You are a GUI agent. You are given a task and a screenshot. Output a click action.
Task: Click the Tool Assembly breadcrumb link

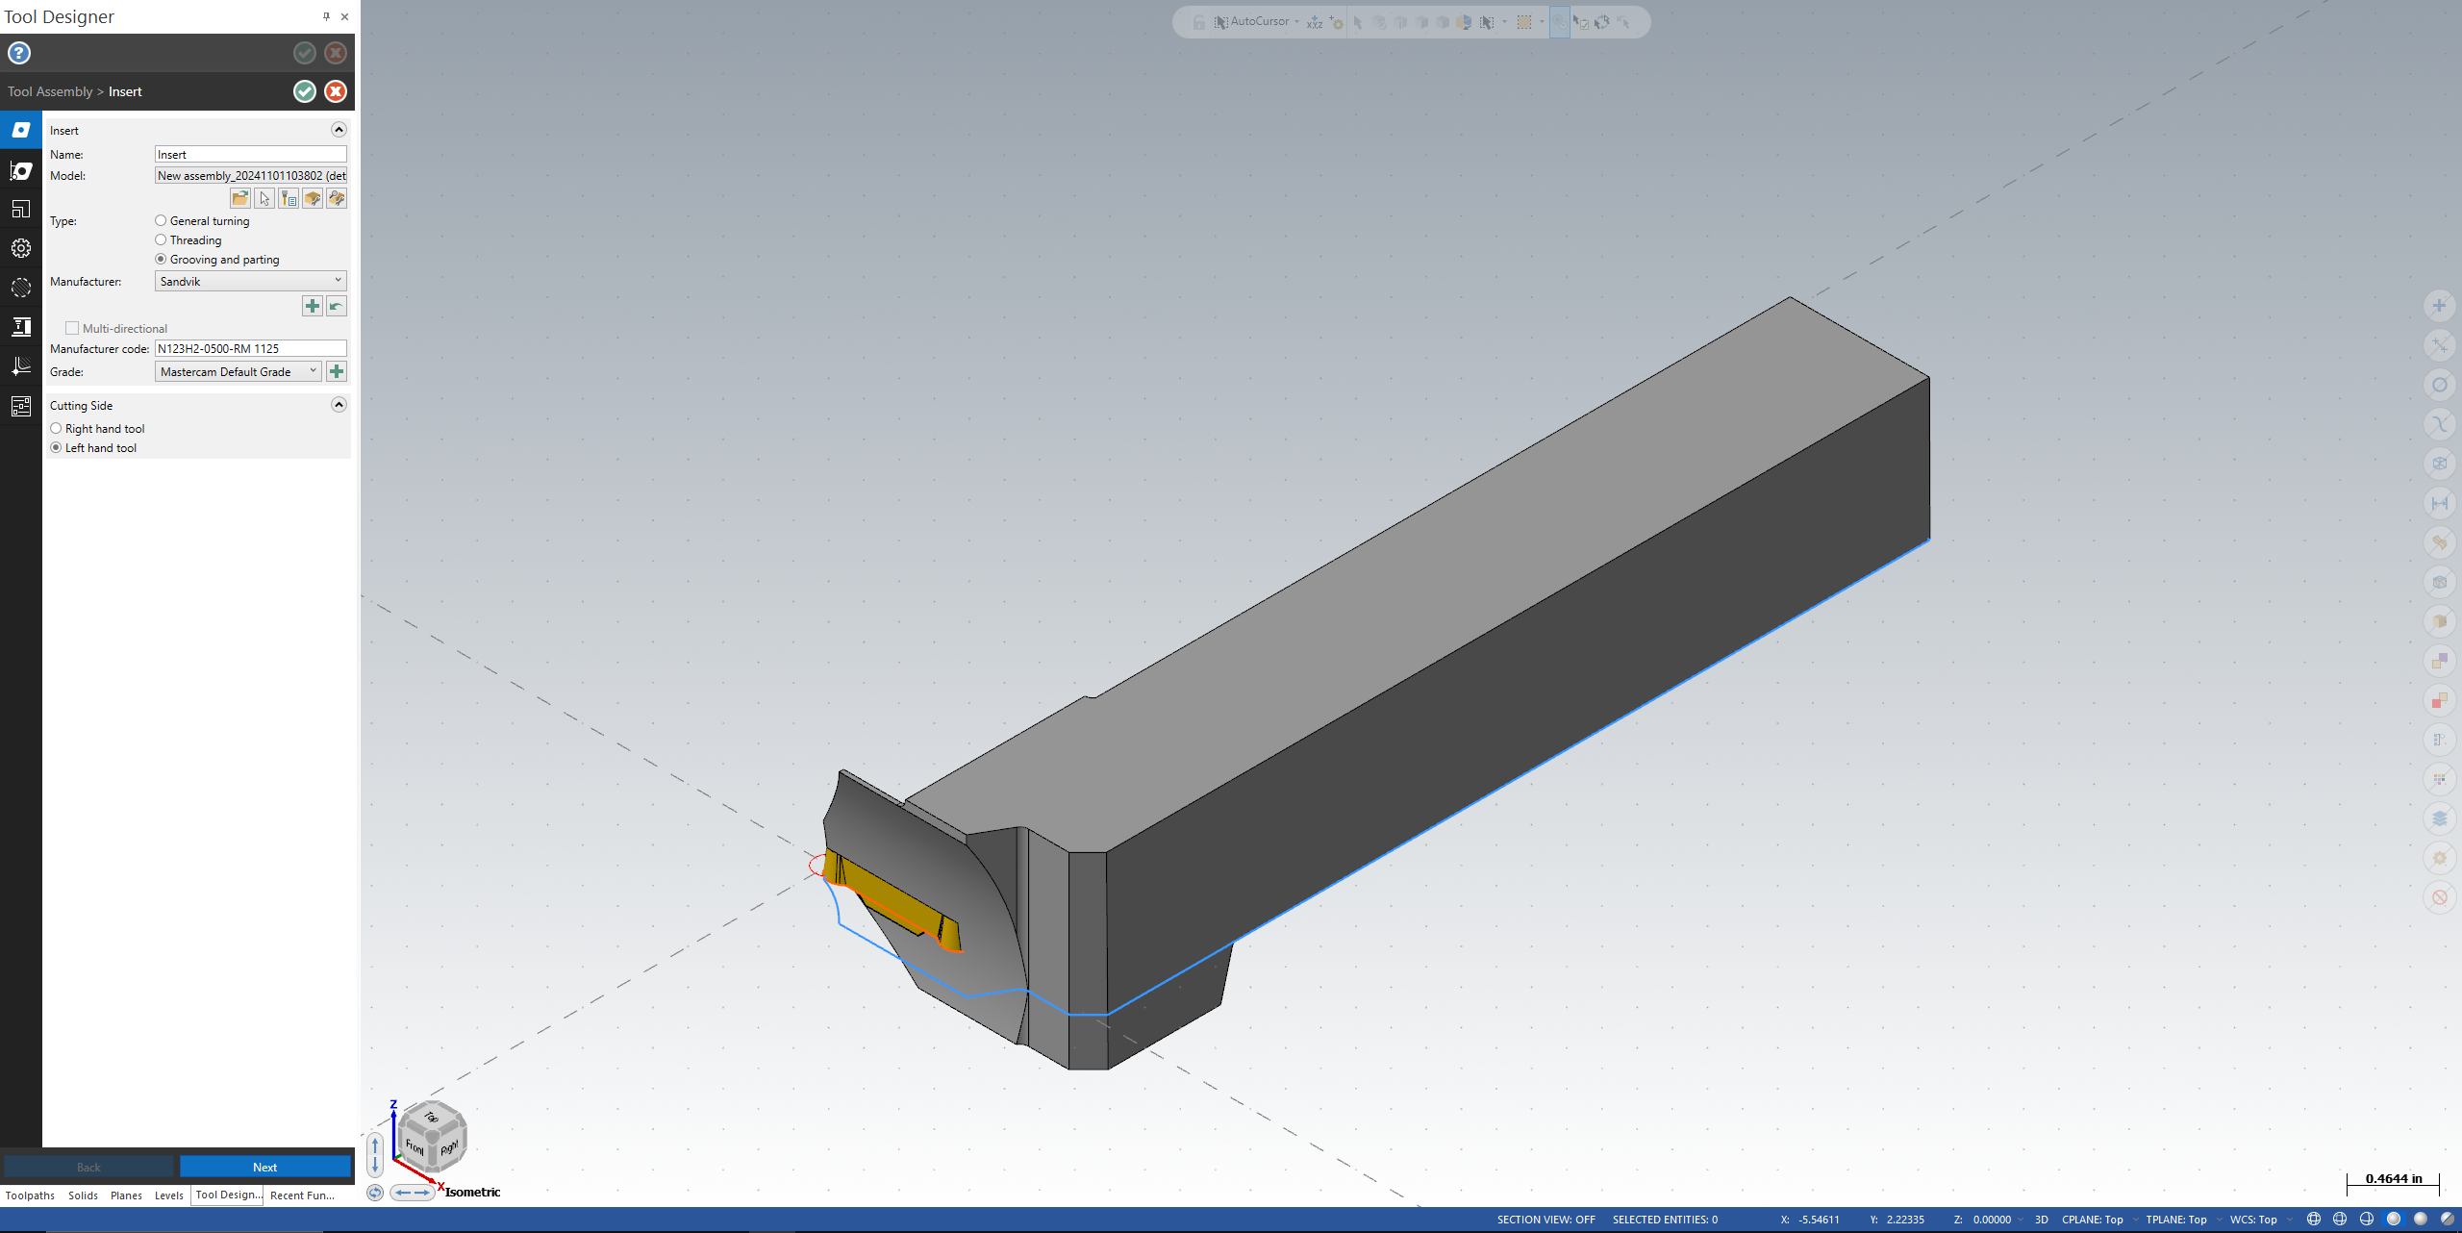click(50, 91)
